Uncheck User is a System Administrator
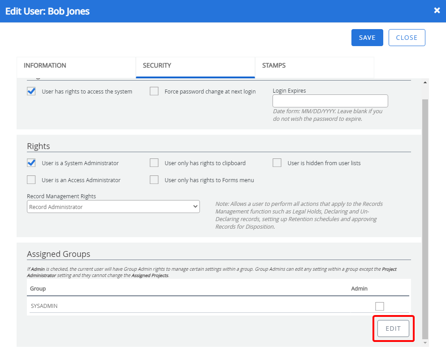This screenshot has height=354, width=446. [31, 163]
